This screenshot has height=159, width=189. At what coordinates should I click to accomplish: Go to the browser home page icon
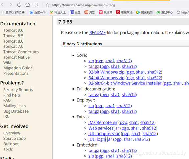pos(28,5)
